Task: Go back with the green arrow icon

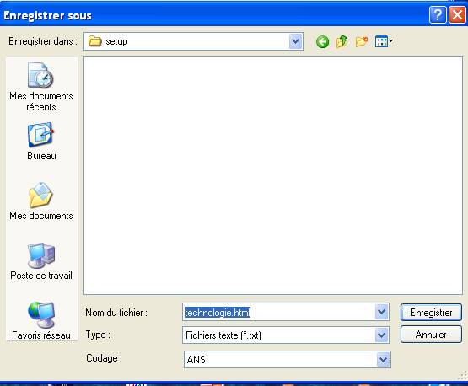Action: pos(322,42)
